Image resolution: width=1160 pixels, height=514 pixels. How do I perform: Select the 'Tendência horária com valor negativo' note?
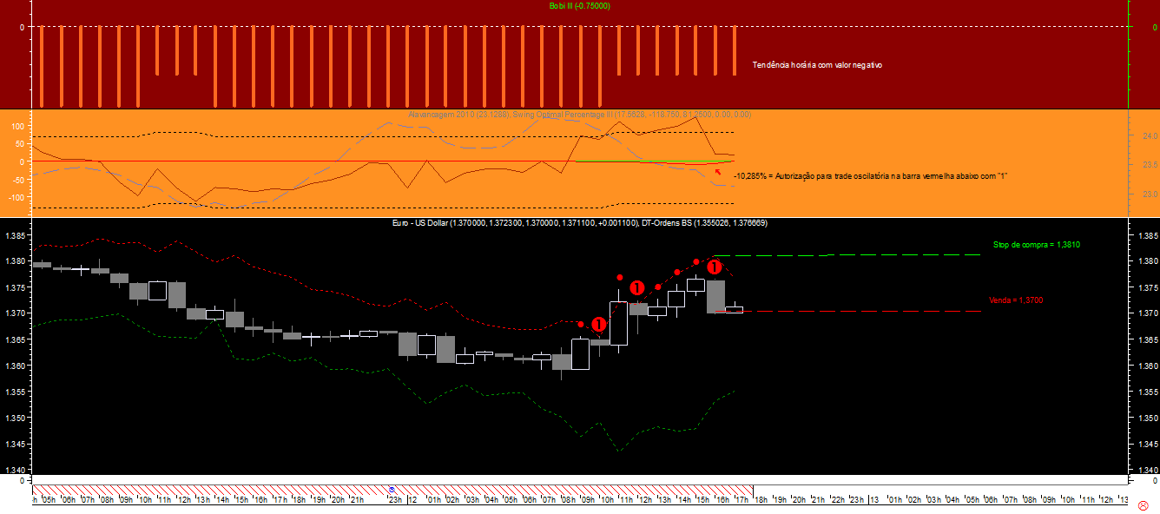coord(817,65)
